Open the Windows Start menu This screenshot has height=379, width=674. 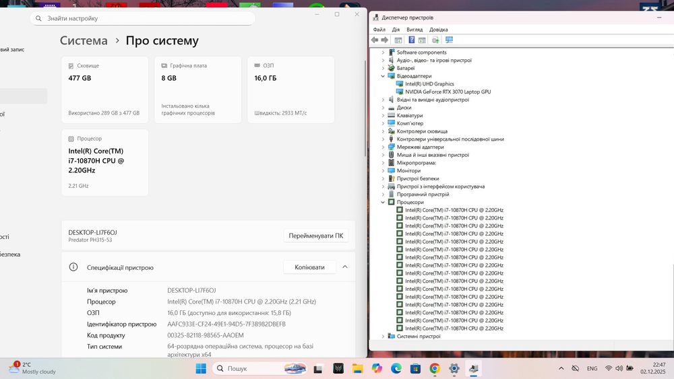(x=201, y=368)
